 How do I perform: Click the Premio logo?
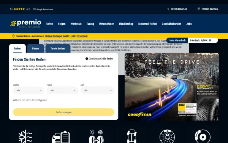point(26,23)
